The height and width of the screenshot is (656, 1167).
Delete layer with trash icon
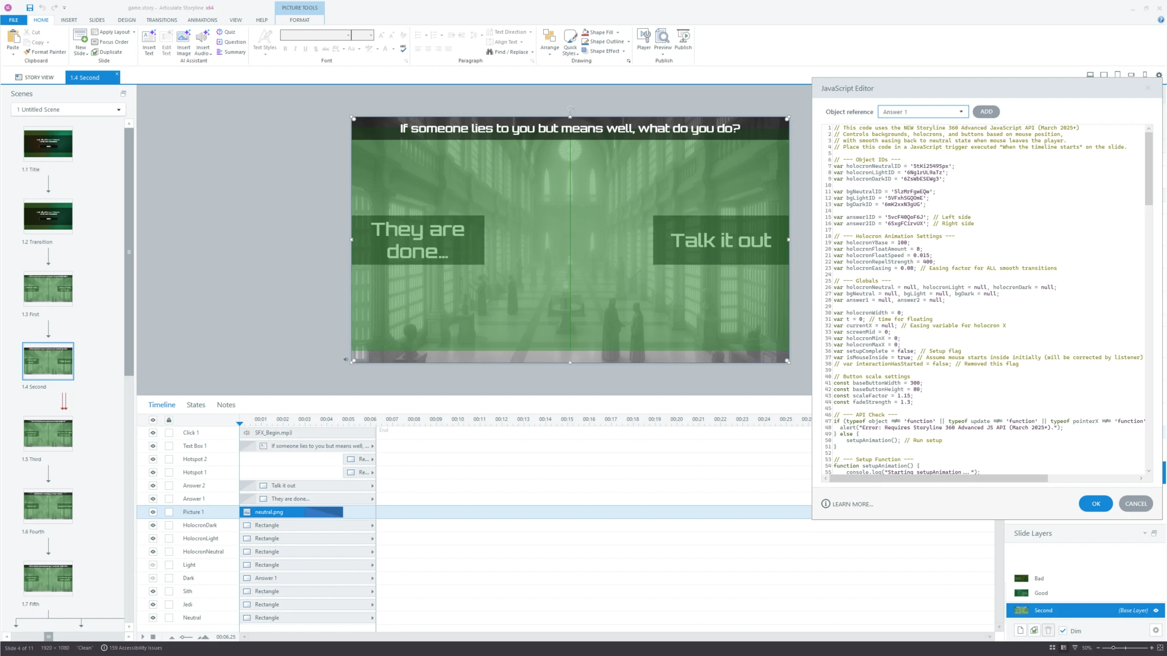point(1048,630)
